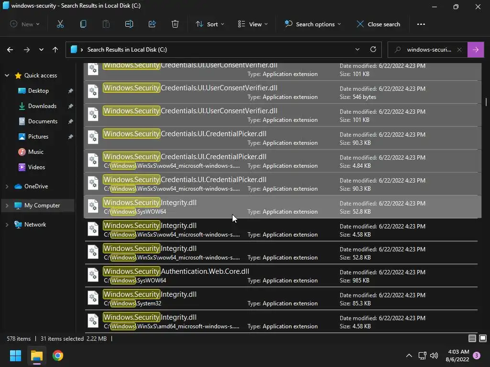The height and width of the screenshot is (367, 490).
Task: Go back with the left arrow
Action: (10, 50)
